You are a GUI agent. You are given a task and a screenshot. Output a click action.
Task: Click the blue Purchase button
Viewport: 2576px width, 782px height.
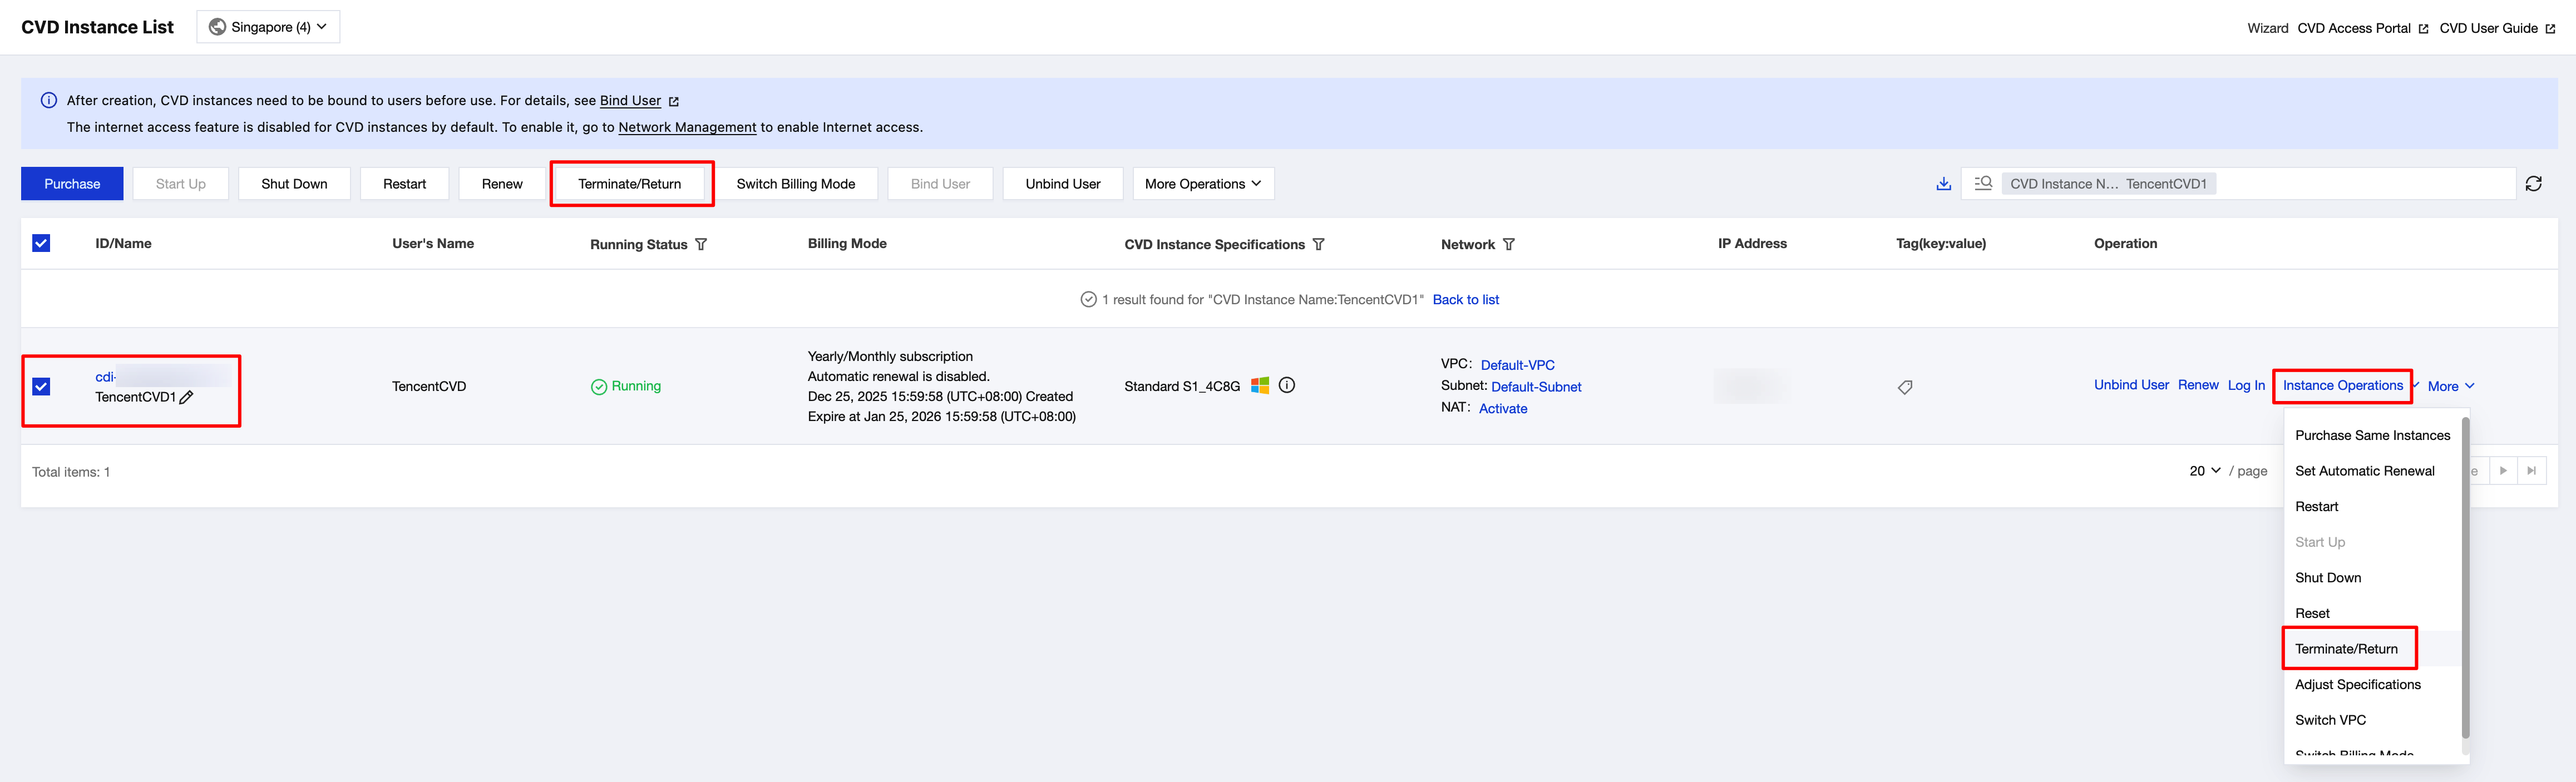click(x=72, y=184)
